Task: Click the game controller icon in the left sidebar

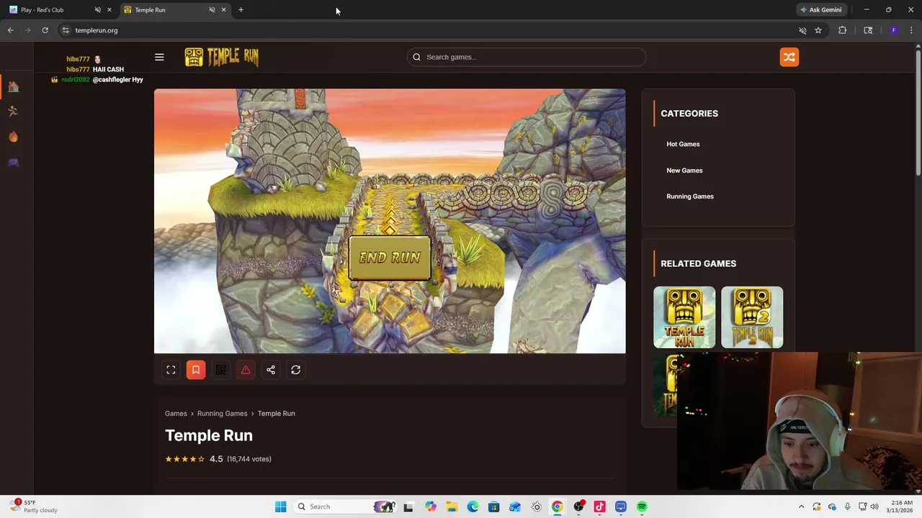Action: pos(13,162)
